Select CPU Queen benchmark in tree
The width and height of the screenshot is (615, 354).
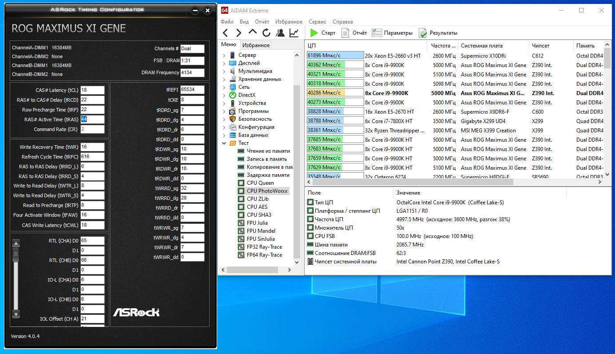click(260, 183)
